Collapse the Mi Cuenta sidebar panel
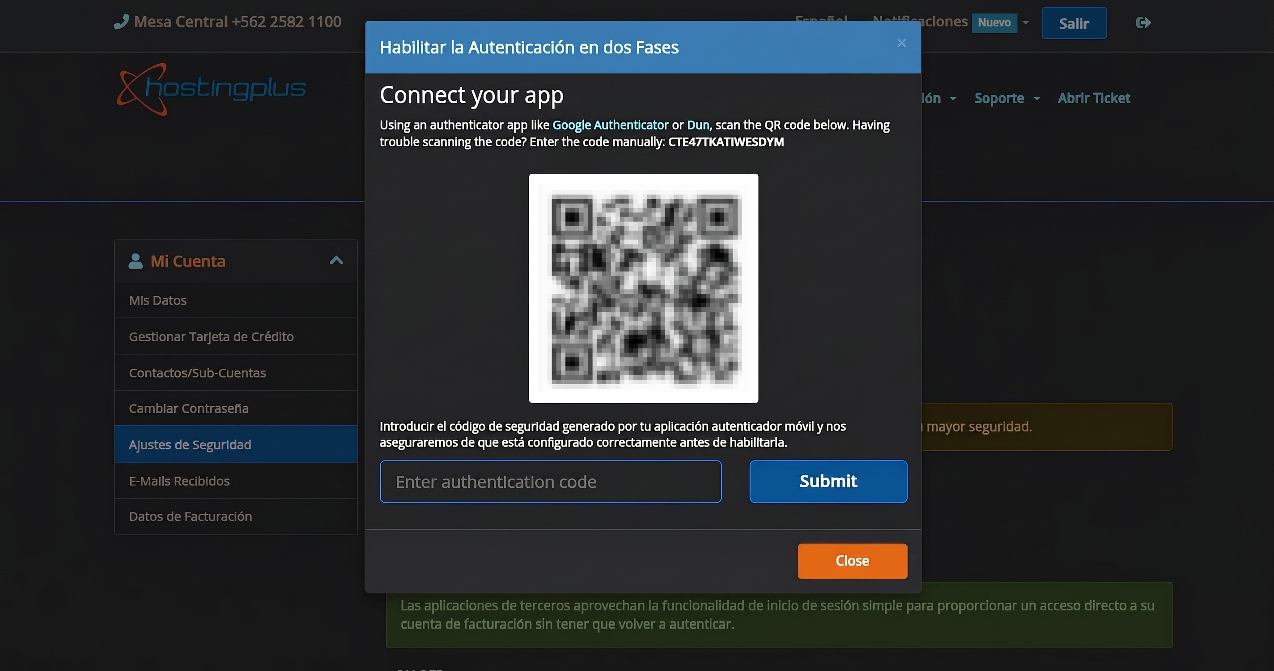This screenshot has width=1274, height=671. (x=336, y=260)
